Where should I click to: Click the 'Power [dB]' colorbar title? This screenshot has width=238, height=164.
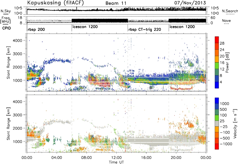click(x=227, y=62)
